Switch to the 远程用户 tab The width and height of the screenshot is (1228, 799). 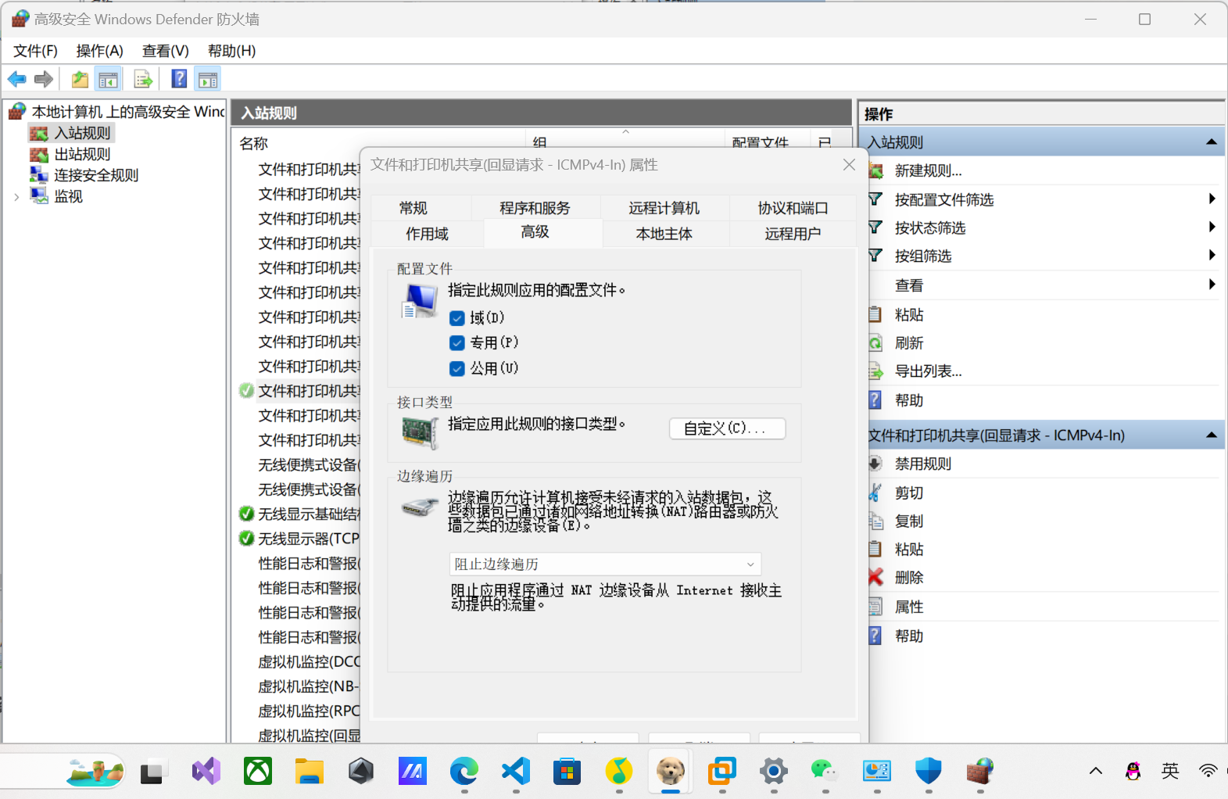(793, 234)
